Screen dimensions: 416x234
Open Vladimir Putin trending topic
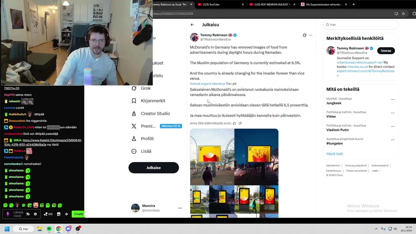tap(337, 130)
